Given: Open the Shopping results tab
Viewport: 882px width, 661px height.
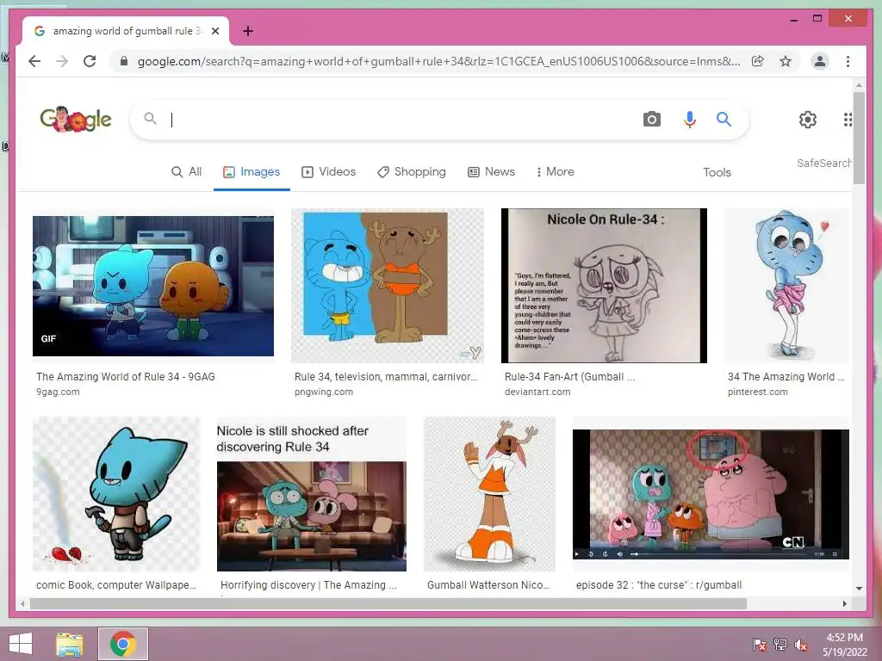Looking at the screenshot, I should tap(411, 172).
